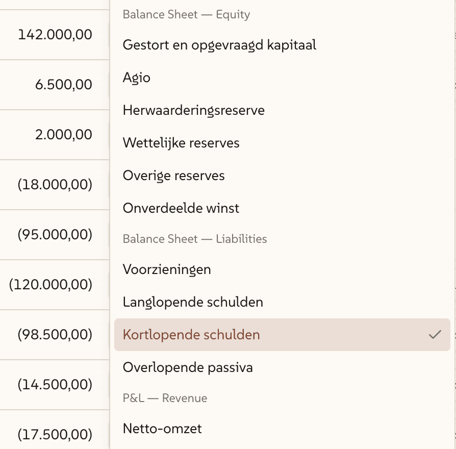Choose Overige reserves entry
456x449 pixels.
point(174,176)
